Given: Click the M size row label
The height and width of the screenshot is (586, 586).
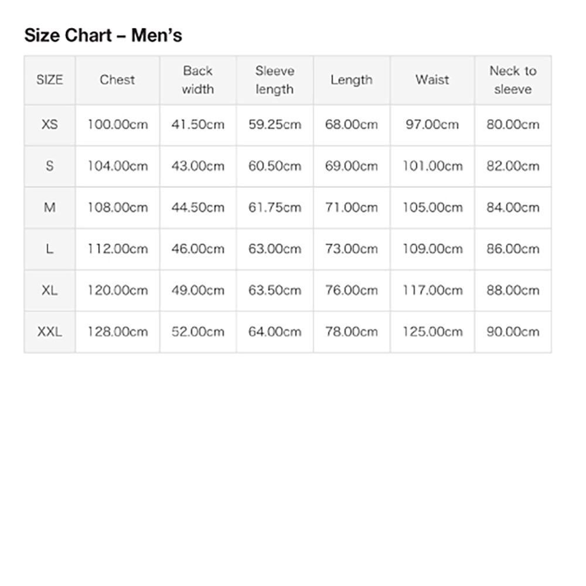Looking at the screenshot, I should coord(50,208).
